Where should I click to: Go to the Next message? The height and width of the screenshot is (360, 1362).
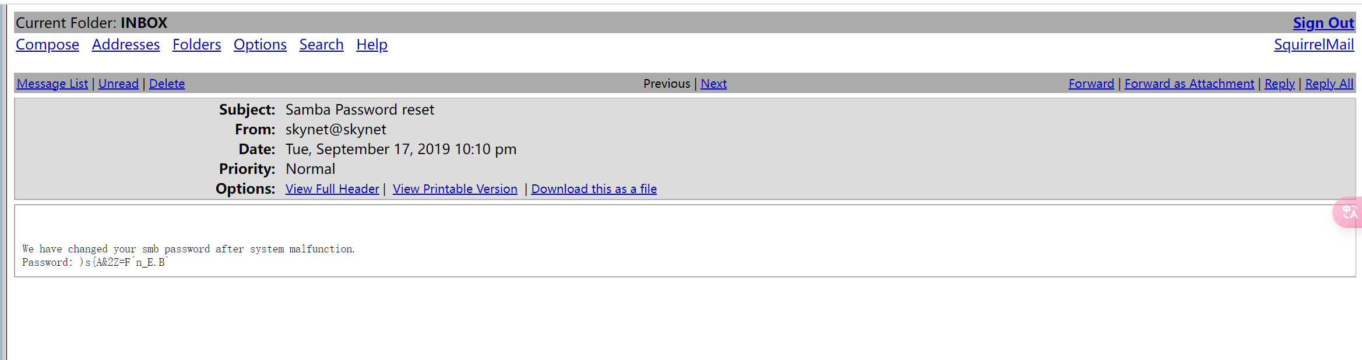click(x=713, y=84)
